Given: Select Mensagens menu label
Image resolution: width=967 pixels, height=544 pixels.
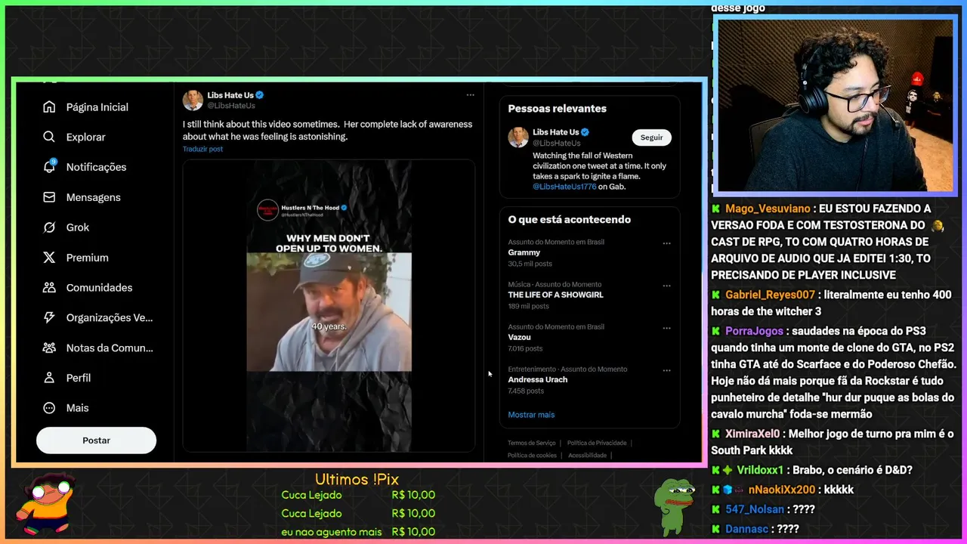Looking at the screenshot, I should [93, 197].
